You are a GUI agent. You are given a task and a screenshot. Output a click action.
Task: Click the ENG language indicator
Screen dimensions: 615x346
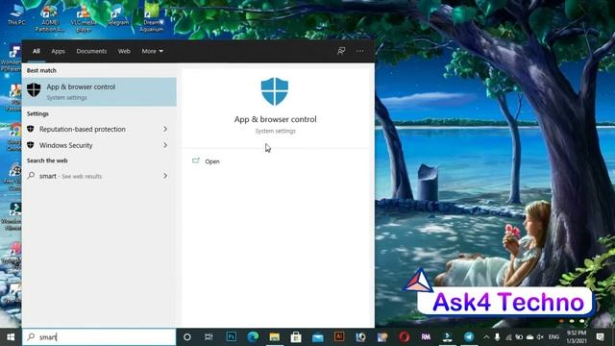[x=553, y=337]
